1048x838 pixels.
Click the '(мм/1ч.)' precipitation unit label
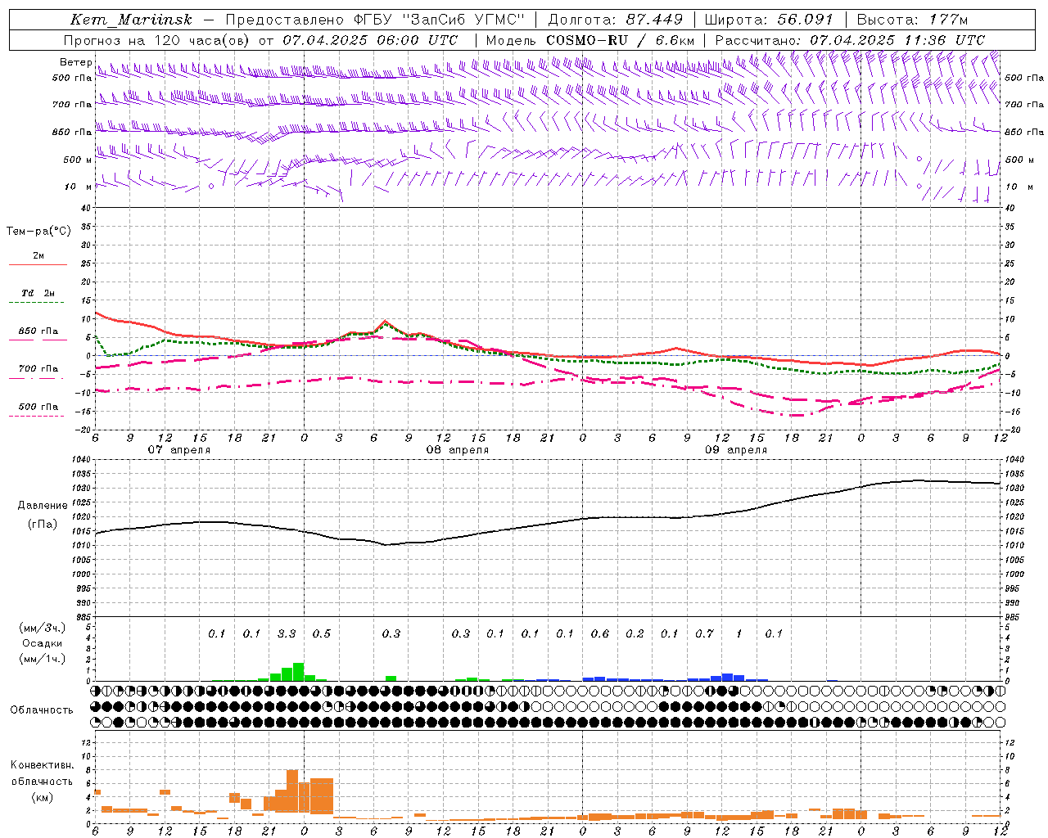(43, 659)
